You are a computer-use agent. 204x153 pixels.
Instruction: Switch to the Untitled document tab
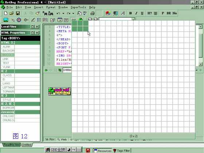coord(27,145)
